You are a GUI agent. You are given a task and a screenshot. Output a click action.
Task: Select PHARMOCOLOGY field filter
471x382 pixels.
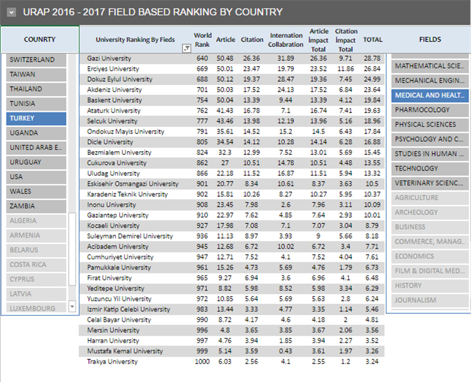430,110
